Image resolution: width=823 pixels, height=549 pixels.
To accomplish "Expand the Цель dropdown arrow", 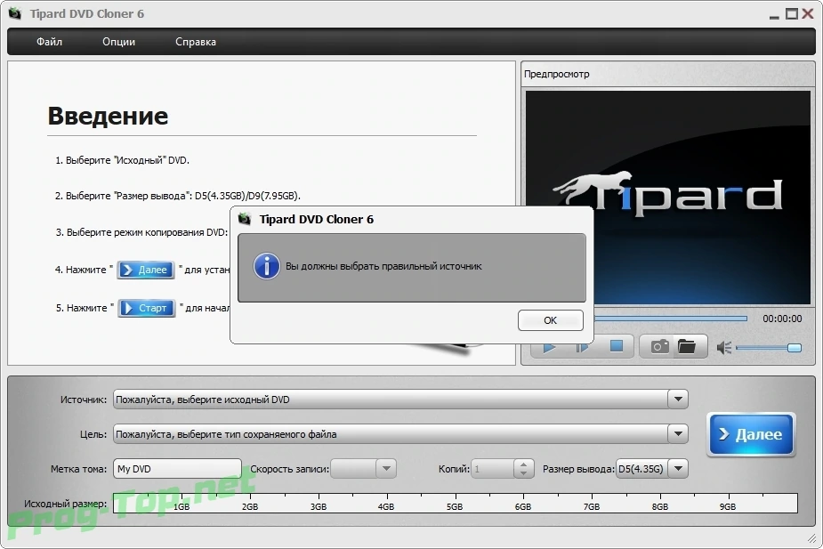I will click(x=678, y=434).
